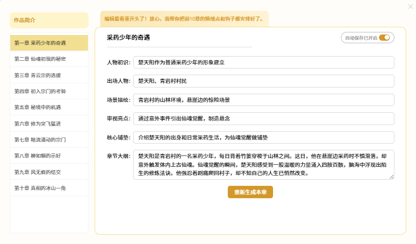Click the chapter title 采药少年的奇遇
Viewport: 416px width, 244px height.
[x=129, y=38]
